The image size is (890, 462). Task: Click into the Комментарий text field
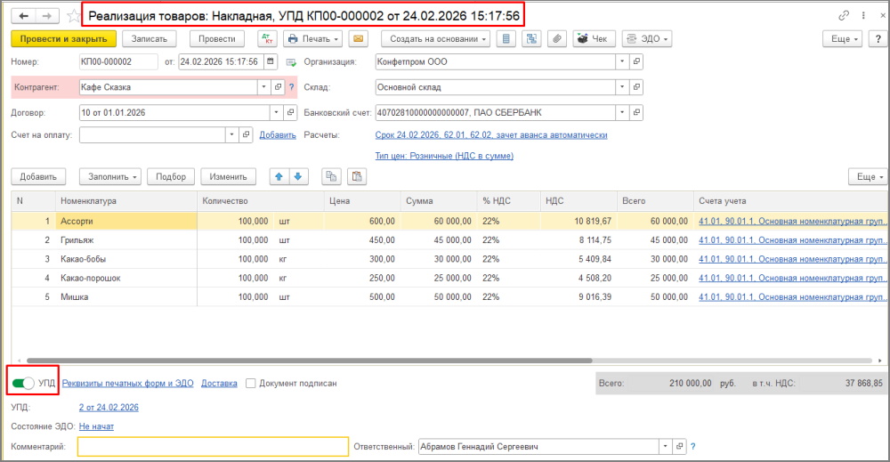[212, 447]
